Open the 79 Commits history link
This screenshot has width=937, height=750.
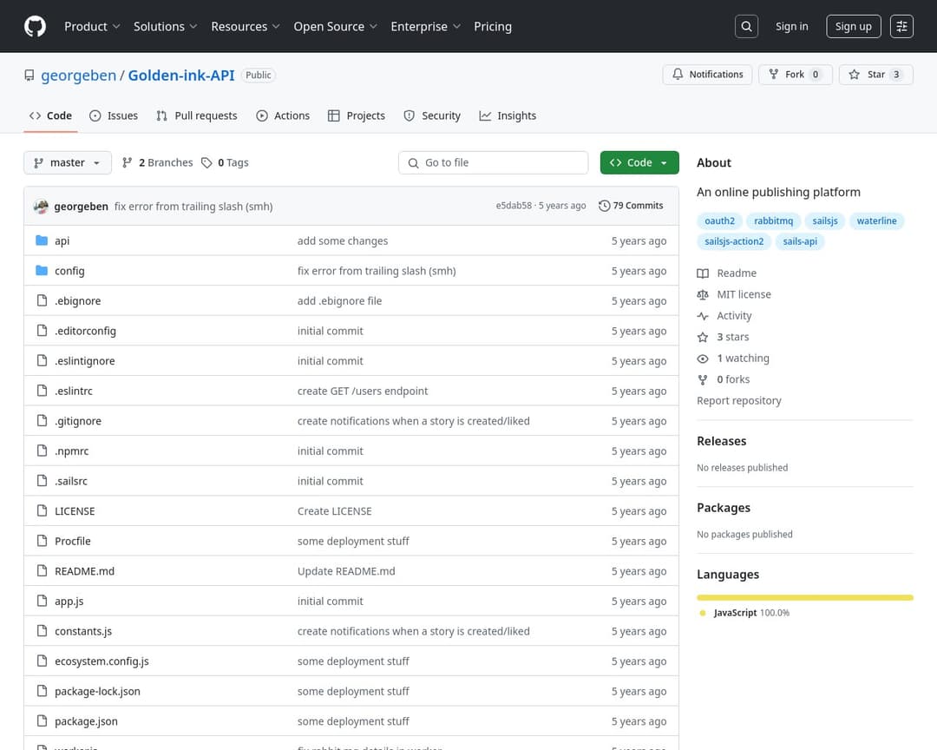click(x=631, y=206)
